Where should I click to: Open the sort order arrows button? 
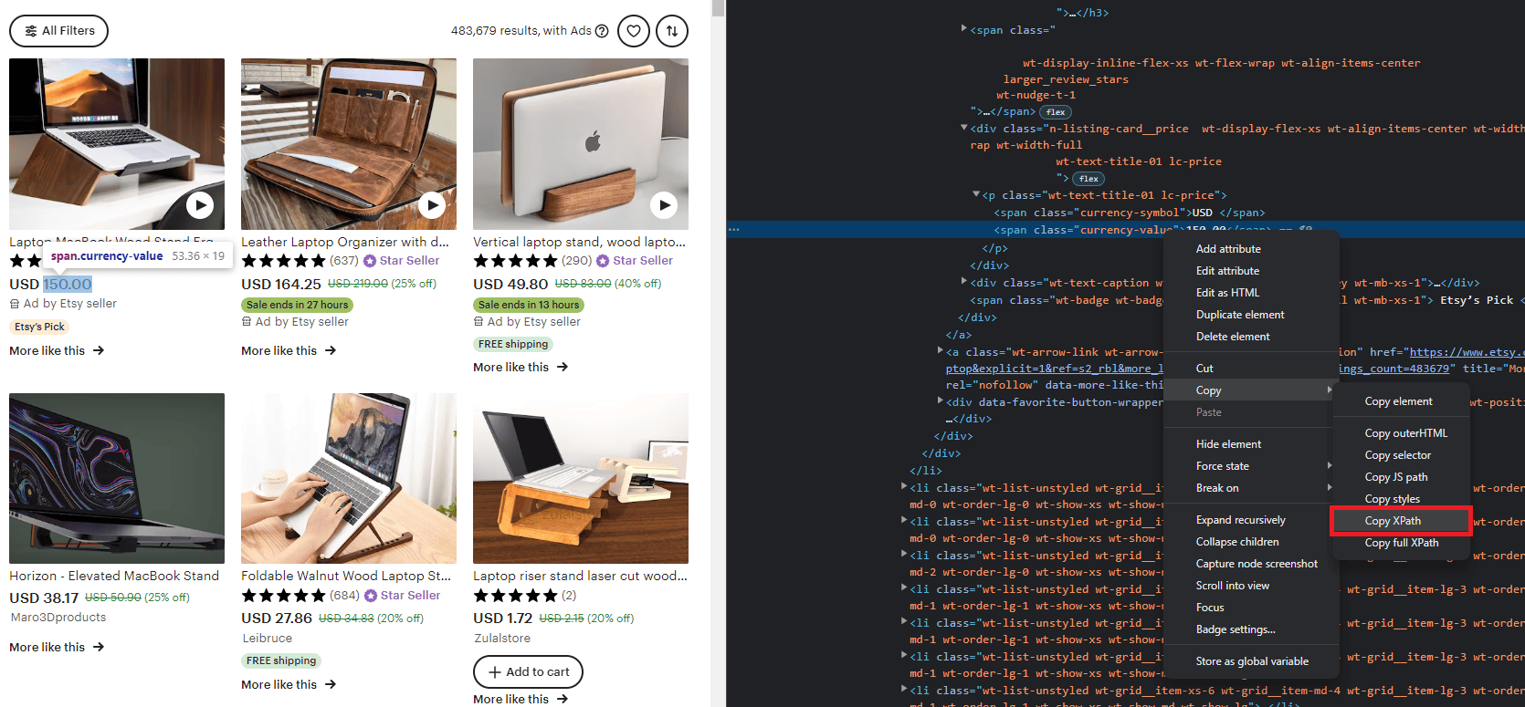click(x=672, y=31)
